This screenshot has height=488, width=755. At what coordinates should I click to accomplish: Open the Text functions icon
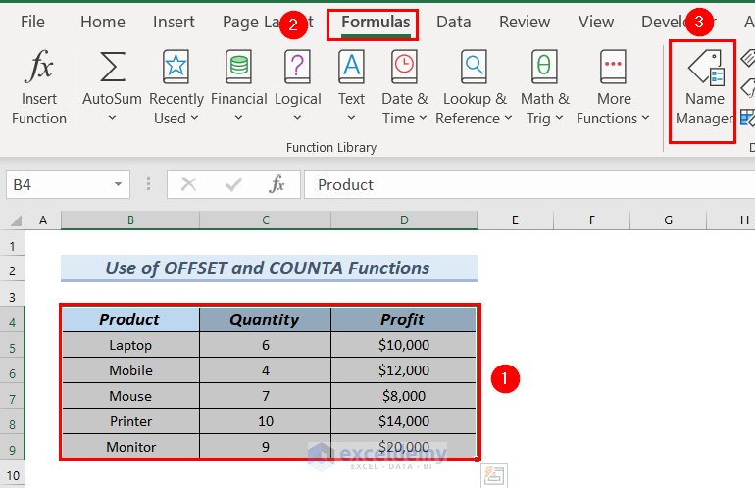(351, 68)
